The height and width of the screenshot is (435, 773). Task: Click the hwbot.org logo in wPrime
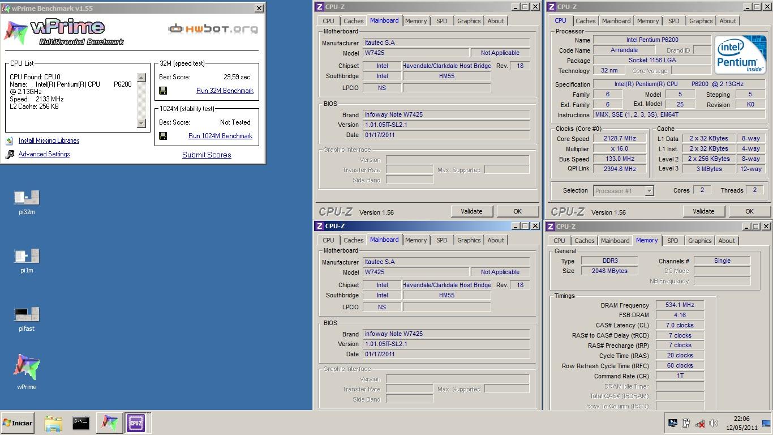pos(213,28)
